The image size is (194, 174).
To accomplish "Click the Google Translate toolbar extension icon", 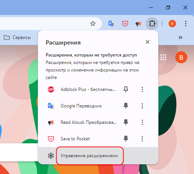I will (x=111, y=24).
